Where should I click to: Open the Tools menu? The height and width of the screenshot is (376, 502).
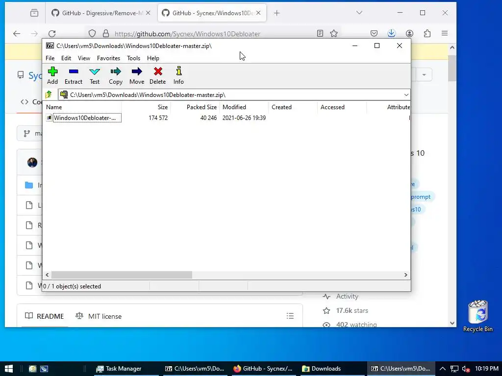tap(133, 58)
